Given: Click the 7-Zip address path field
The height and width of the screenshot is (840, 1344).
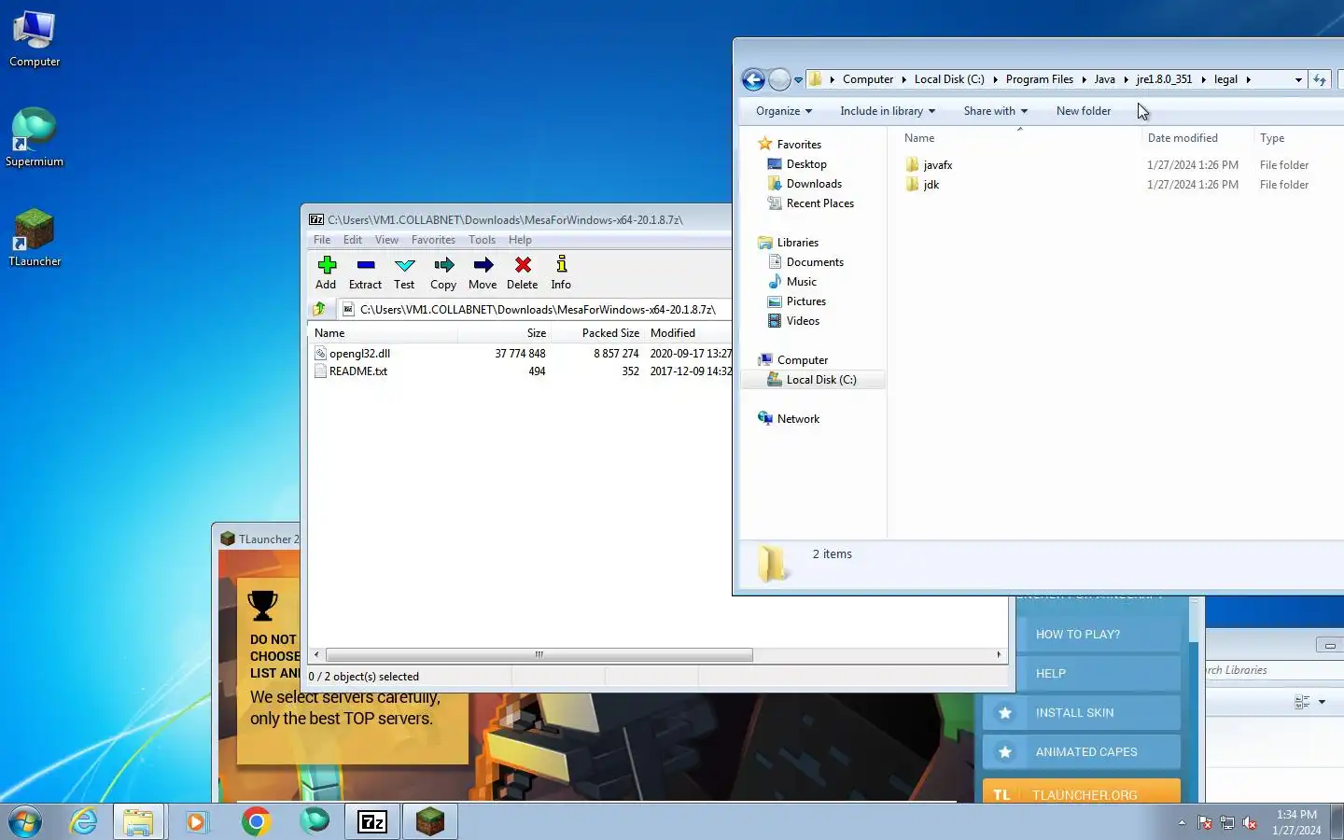Looking at the screenshot, I should pos(535,309).
